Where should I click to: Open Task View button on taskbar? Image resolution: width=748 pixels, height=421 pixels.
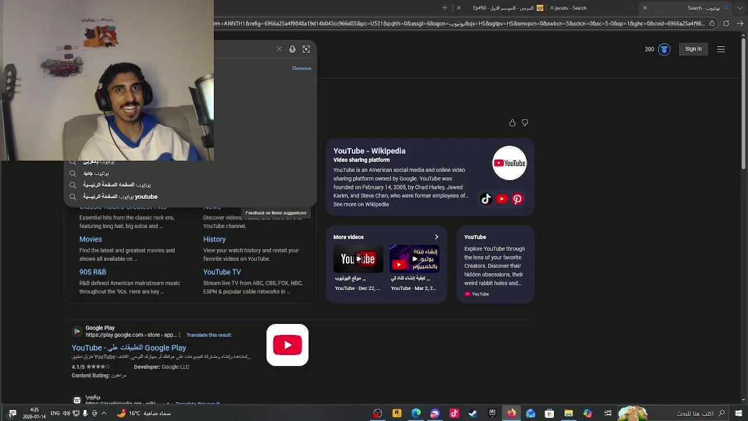tap(608, 413)
